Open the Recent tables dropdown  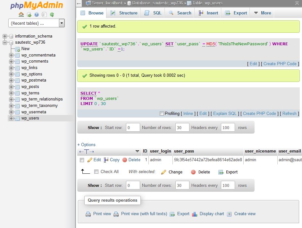click(62, 23)
